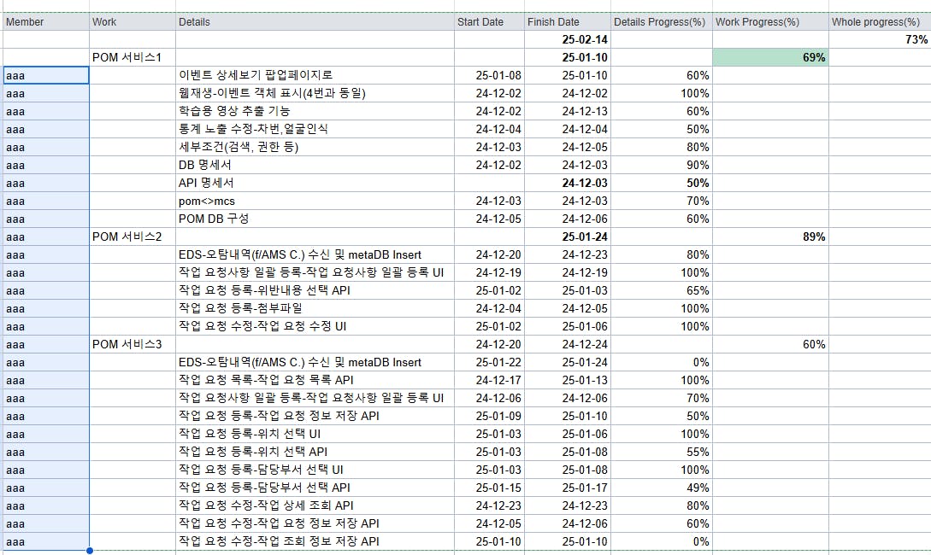Click the DB 명세서 details cell
The height and width of the screenshot is (555, 931).
point(315,165)
